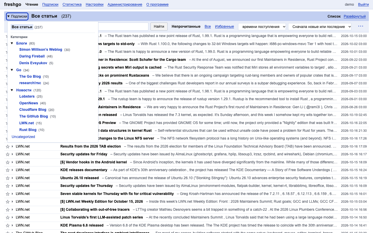Click the date "2026-10-19 02:45"
Screen dimensions: 373x233
pos(354,115)
